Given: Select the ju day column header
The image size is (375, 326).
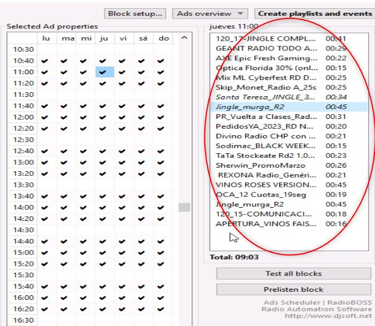Looking at the screenshot, I should [104, 38].
